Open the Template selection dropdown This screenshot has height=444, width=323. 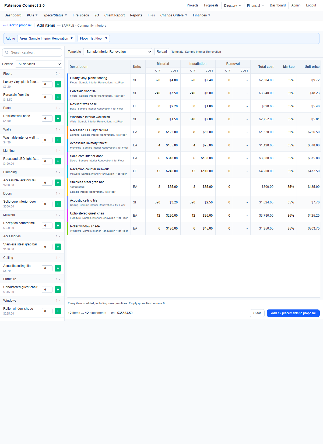pyautogui.click(x=118, y=52)
